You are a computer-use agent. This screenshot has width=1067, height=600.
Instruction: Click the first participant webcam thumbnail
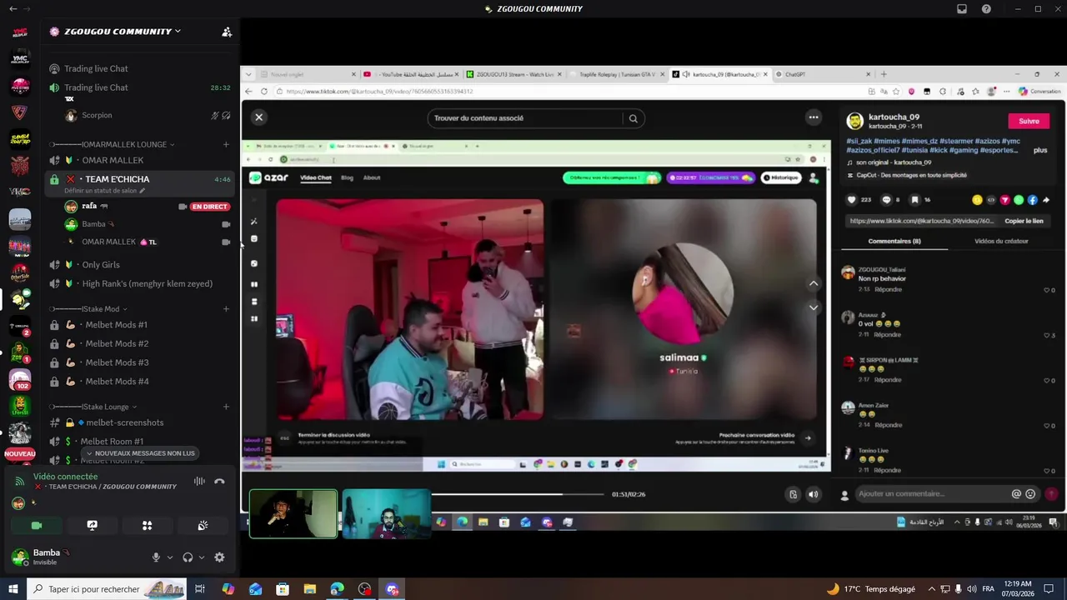(293, 514)
